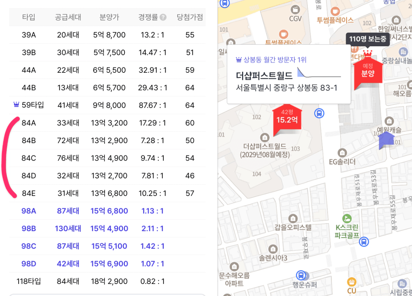Select the highlighted 98B type row
Screen dimensions: 412x296
[x=107, y=228]
